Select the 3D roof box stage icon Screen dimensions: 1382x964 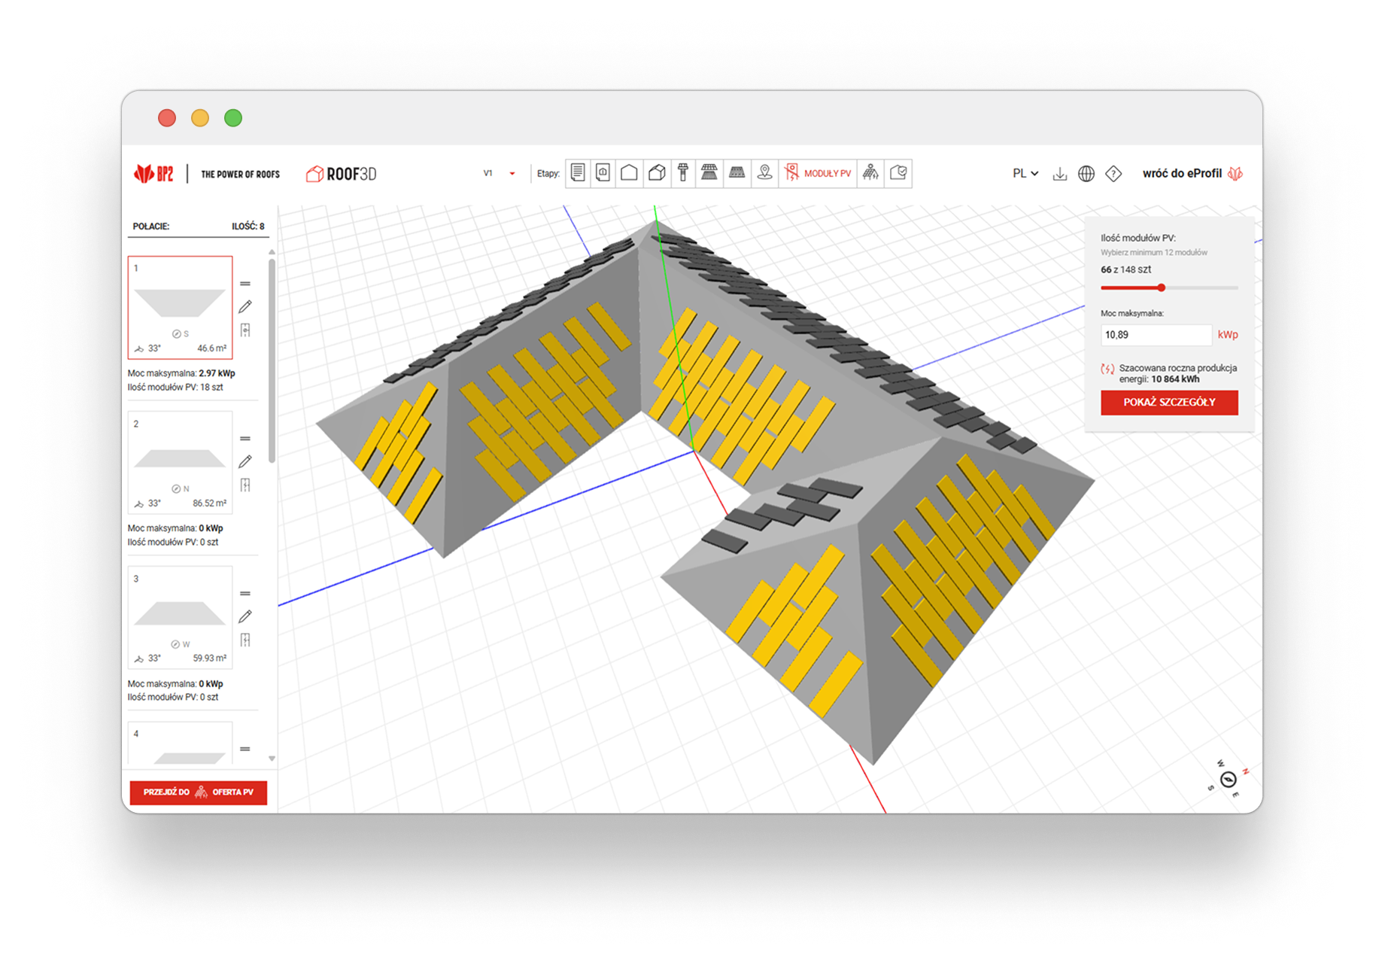(657, 173)
